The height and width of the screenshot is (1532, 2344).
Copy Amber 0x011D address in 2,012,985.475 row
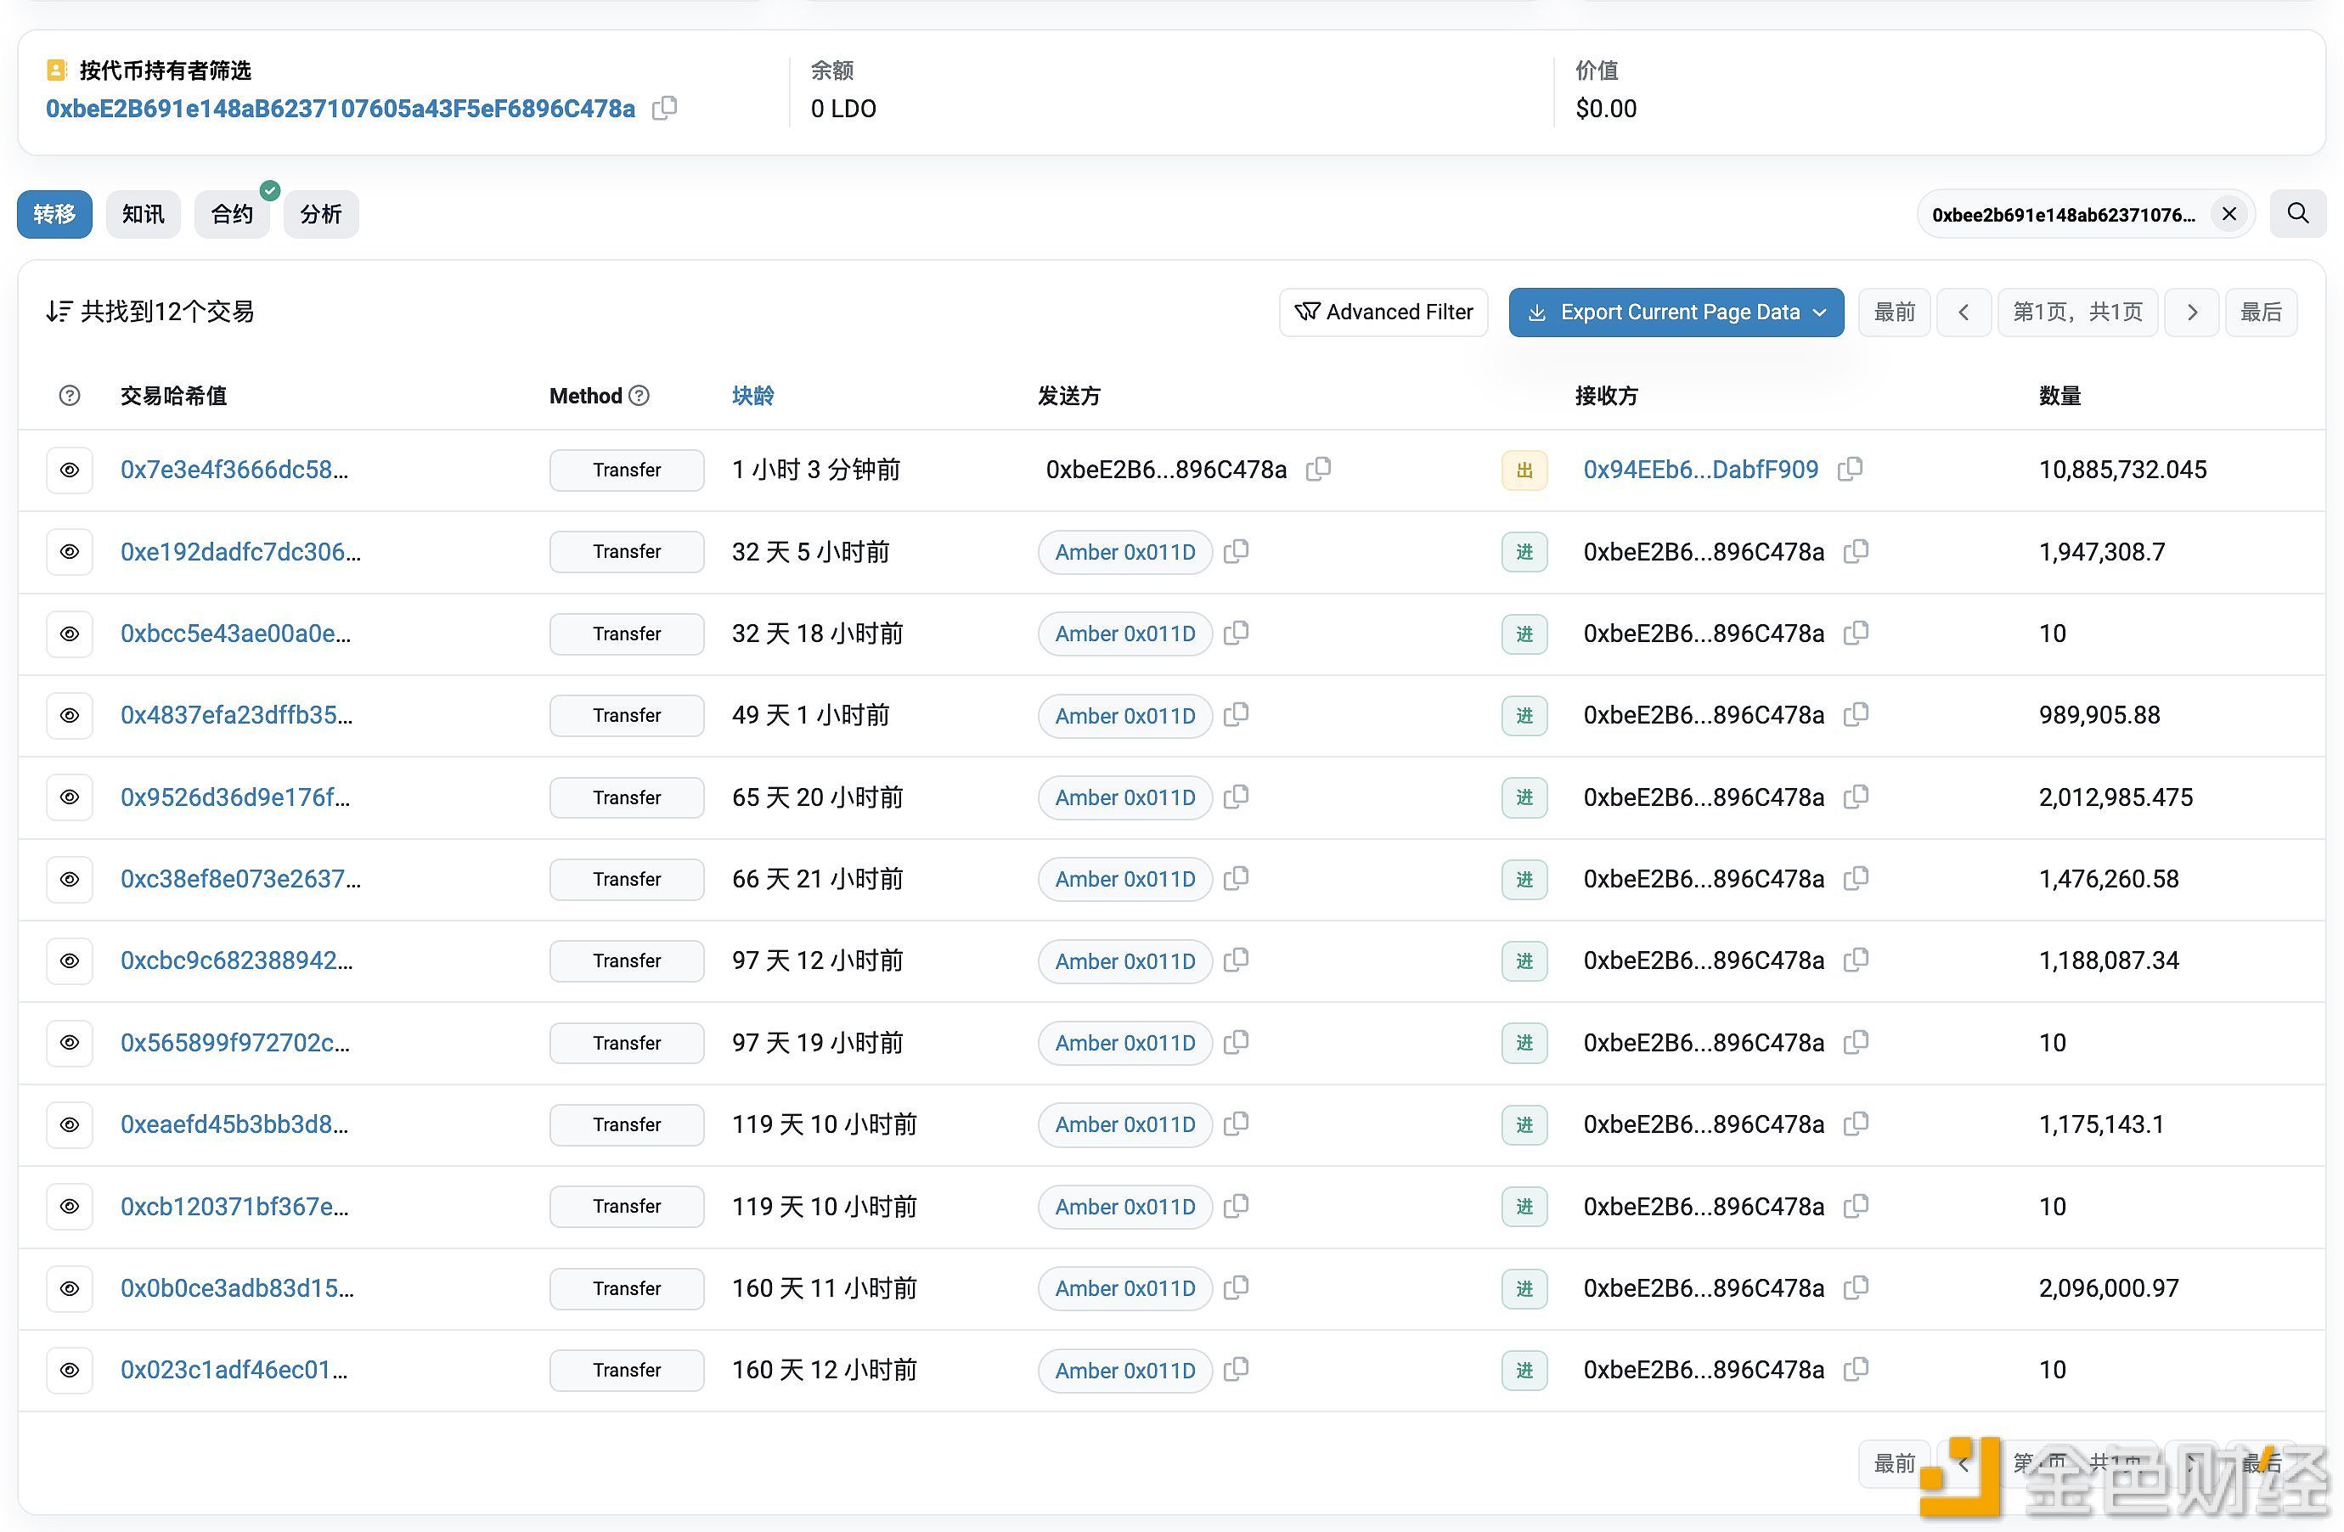point(1236,796)
